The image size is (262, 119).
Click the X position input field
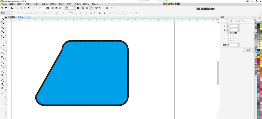(232, 26)
